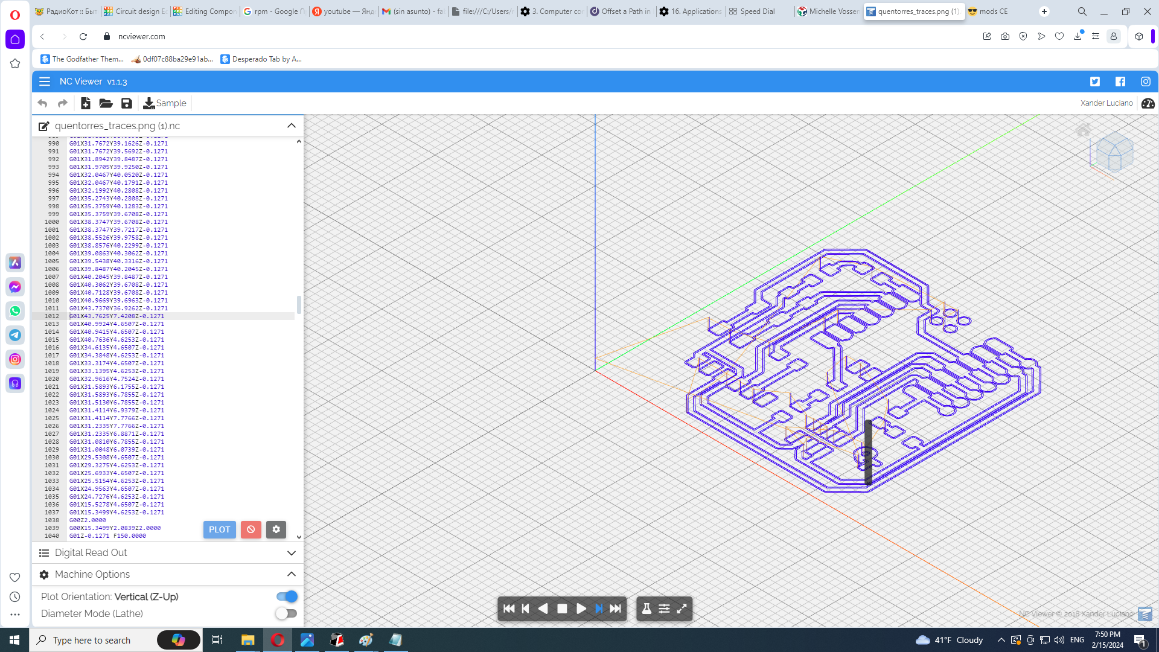1159x652 pixels.
Task: Switch to the Editing Compon browser tab
Action: [204, 11]
